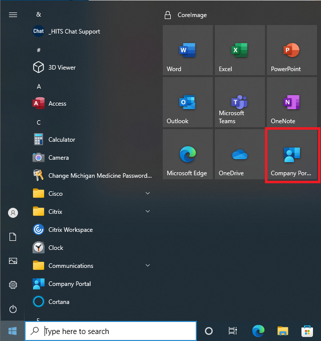Open Access from the app list
Viewport: 321px width, 341px height.
91,104
